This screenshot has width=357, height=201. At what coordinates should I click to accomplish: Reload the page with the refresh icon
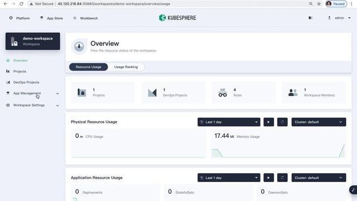(x=21, y=4)
